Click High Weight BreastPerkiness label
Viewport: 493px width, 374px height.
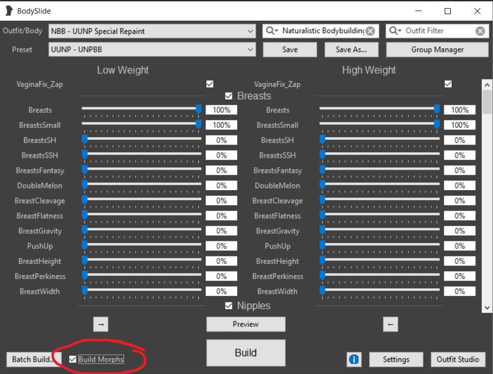pos(278,276)
